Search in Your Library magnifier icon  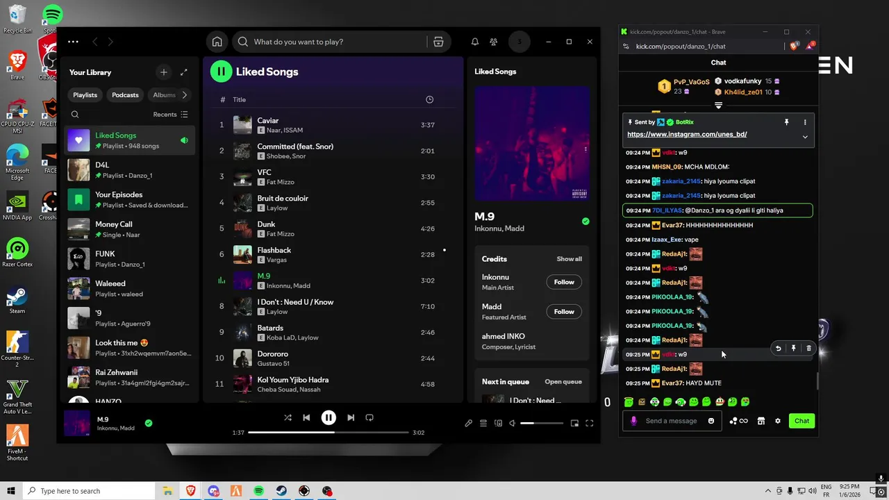tap(75, 115)
